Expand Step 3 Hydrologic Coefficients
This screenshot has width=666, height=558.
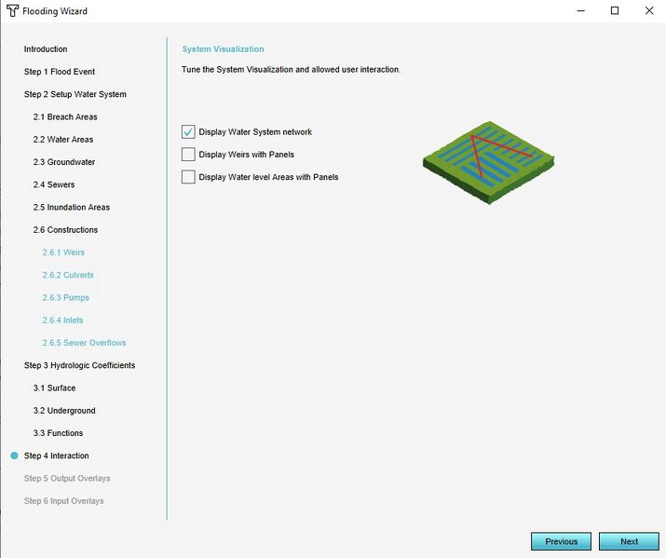click(79, 365)
